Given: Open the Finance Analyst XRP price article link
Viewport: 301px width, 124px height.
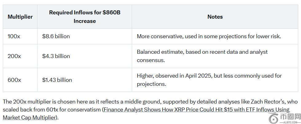Looking at the screenshot, I should point(197,110).
